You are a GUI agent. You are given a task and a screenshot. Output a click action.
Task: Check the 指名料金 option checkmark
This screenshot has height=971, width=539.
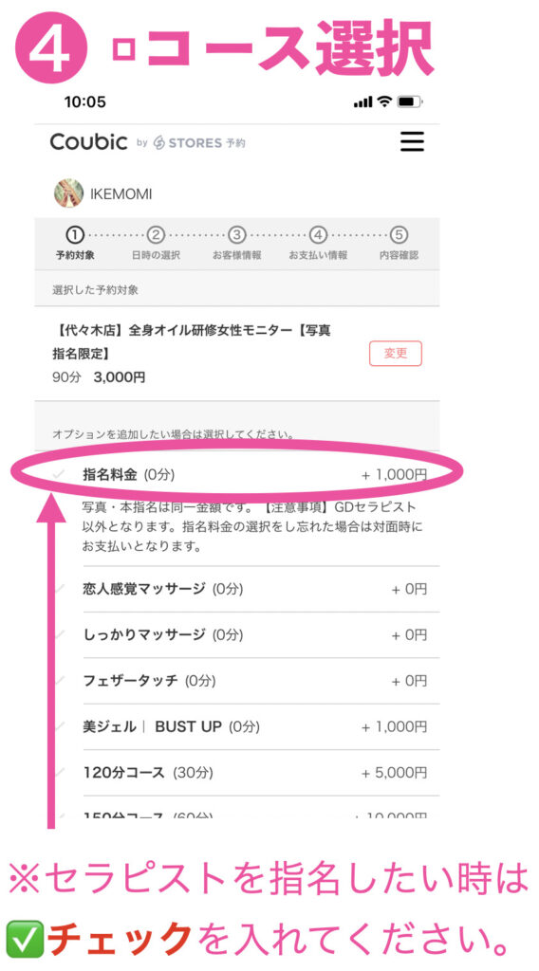[x=60, y=474]
